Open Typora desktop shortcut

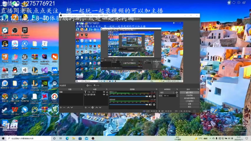45,45
